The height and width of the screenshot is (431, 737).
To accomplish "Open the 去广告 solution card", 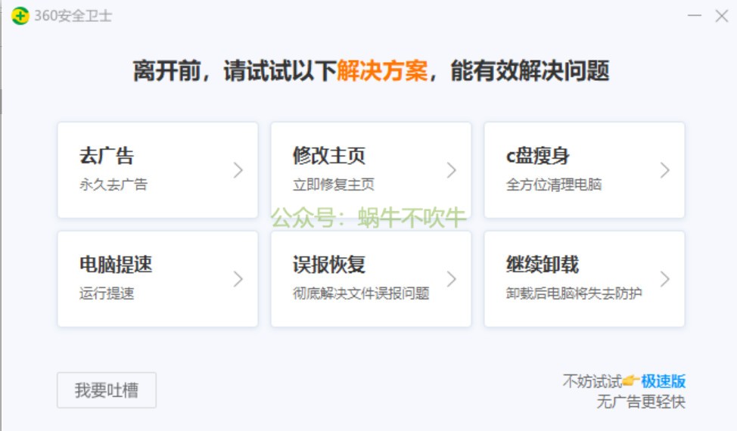I will pos(157,170).
